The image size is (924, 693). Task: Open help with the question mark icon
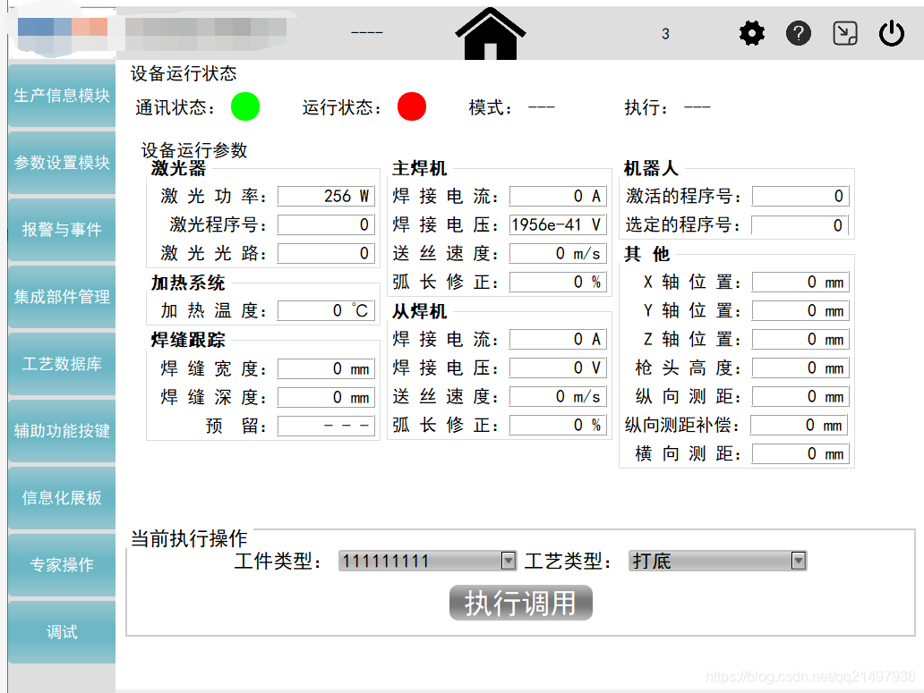pos(799,34)
